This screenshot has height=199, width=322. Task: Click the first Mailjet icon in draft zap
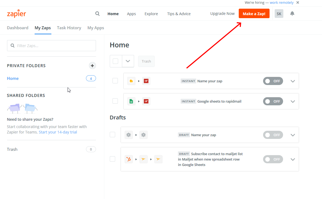(143, 159)
